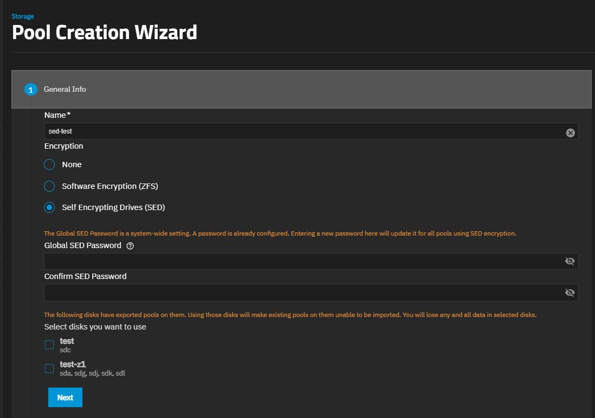The height and width of the screenshot is (418, 595).
Task: Click the Pool Creation Wizard title
Action: click(104, 33)
